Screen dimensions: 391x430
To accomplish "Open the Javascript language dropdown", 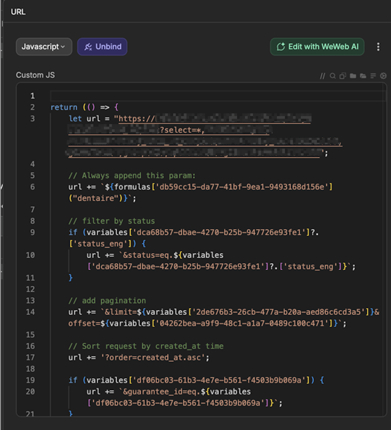I will point(44,47).
